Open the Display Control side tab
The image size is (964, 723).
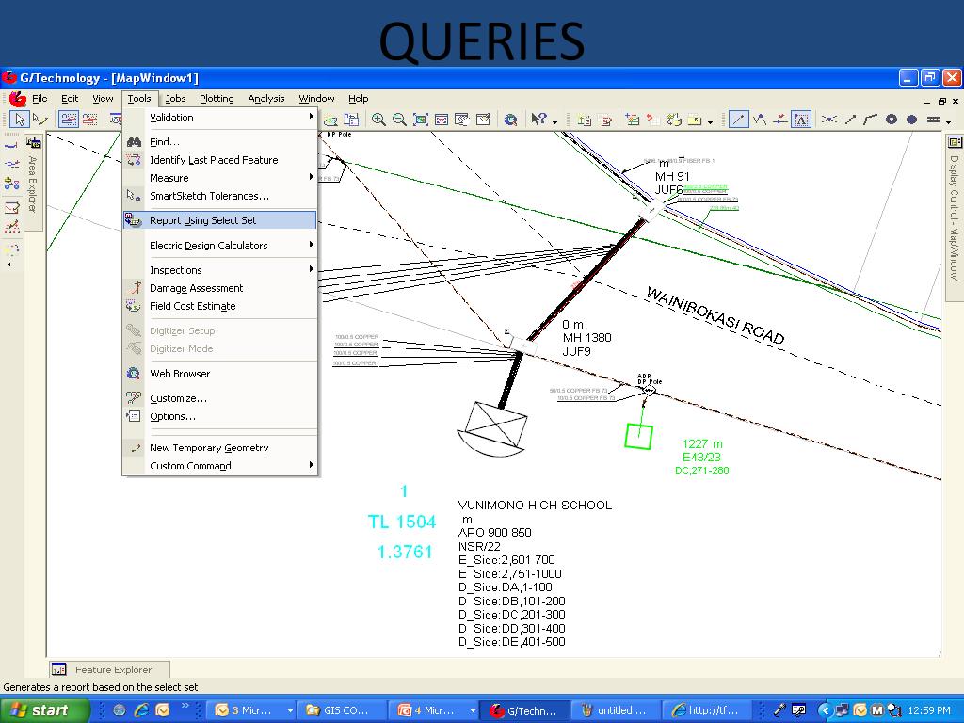click(955, 218)
